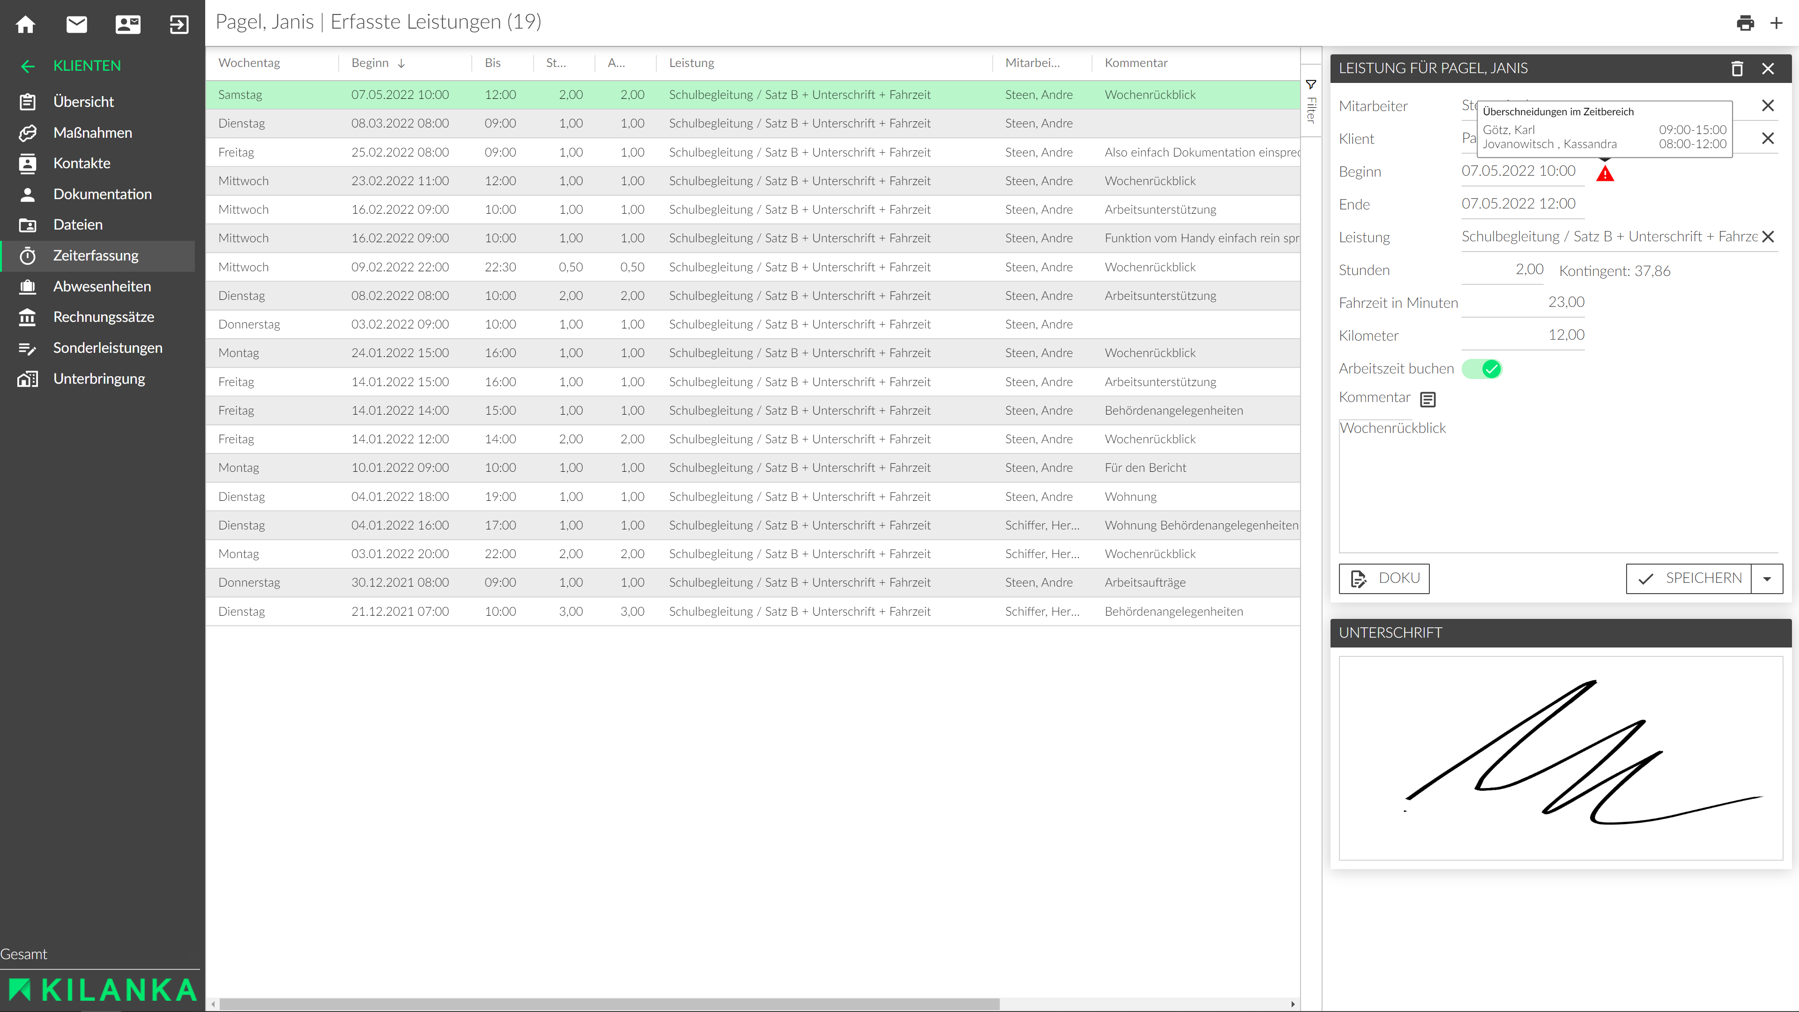Go to Abwesenheiten in the sidebar
The image size is (1799, 1012).
102,286
